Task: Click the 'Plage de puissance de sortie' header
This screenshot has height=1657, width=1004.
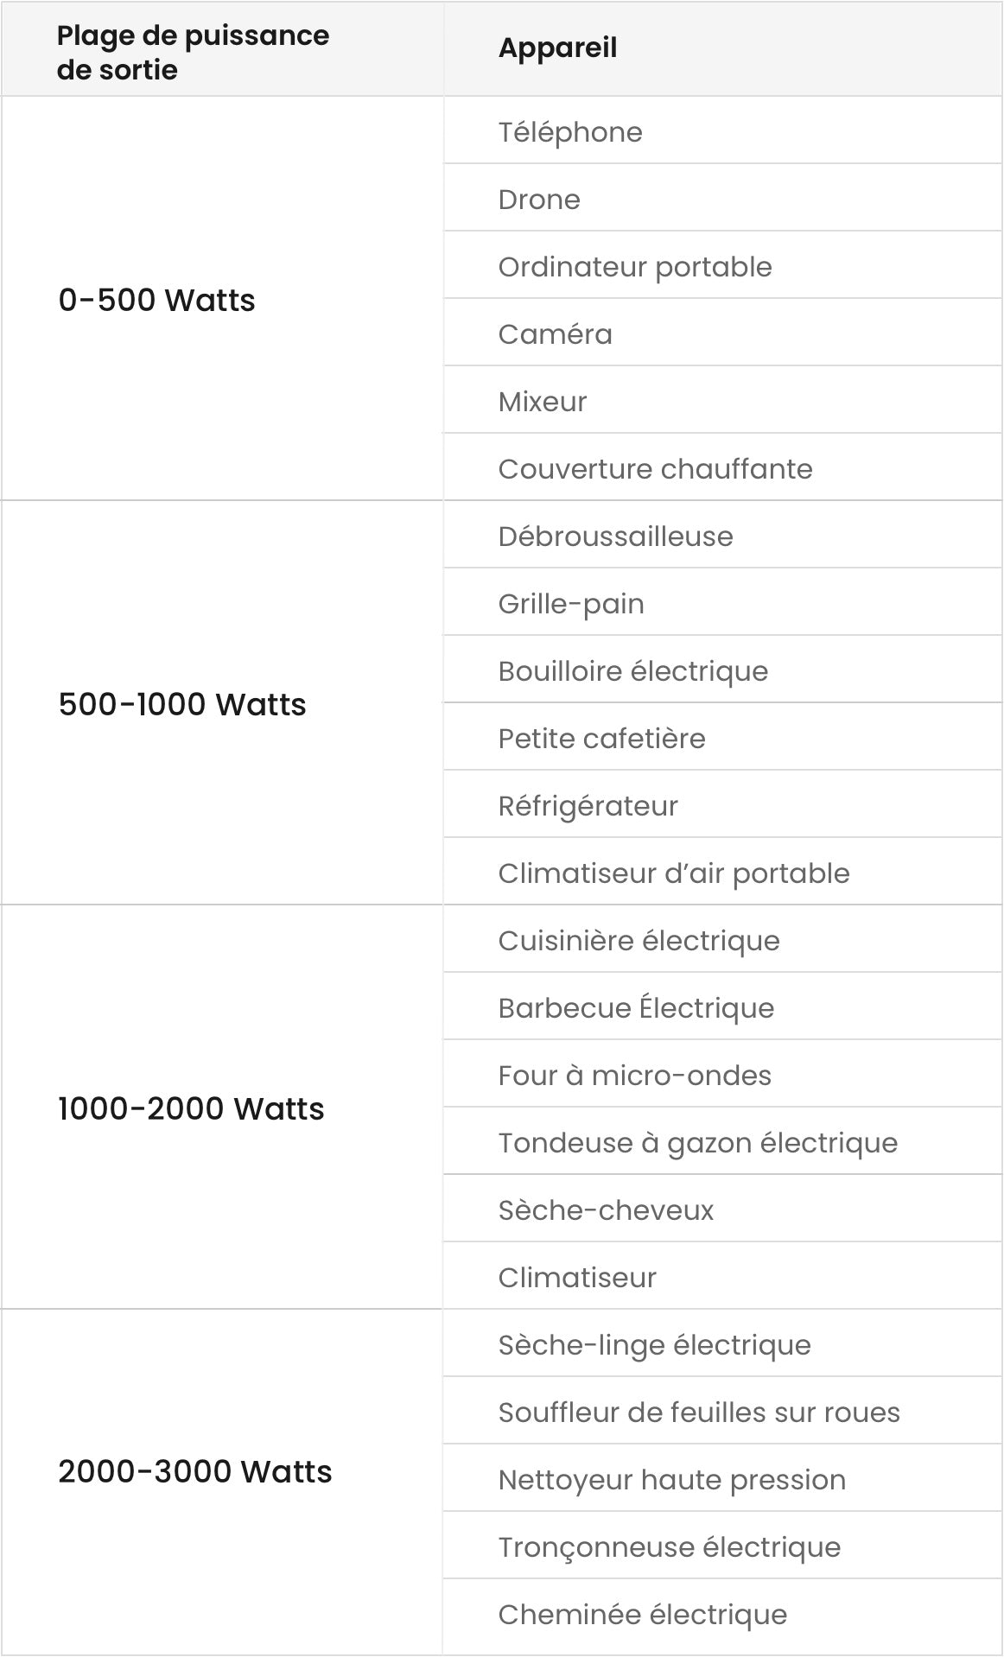Action: 193,53
